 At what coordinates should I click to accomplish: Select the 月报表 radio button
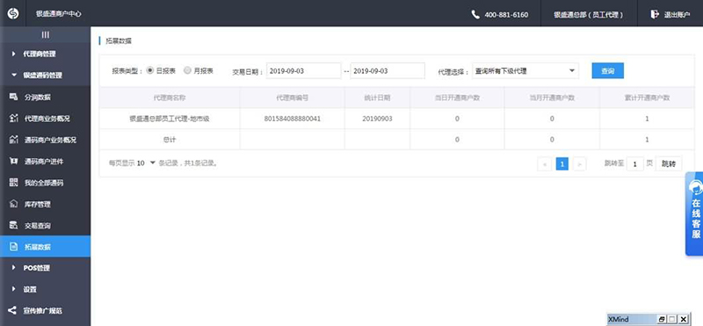[x=187, y=70]
